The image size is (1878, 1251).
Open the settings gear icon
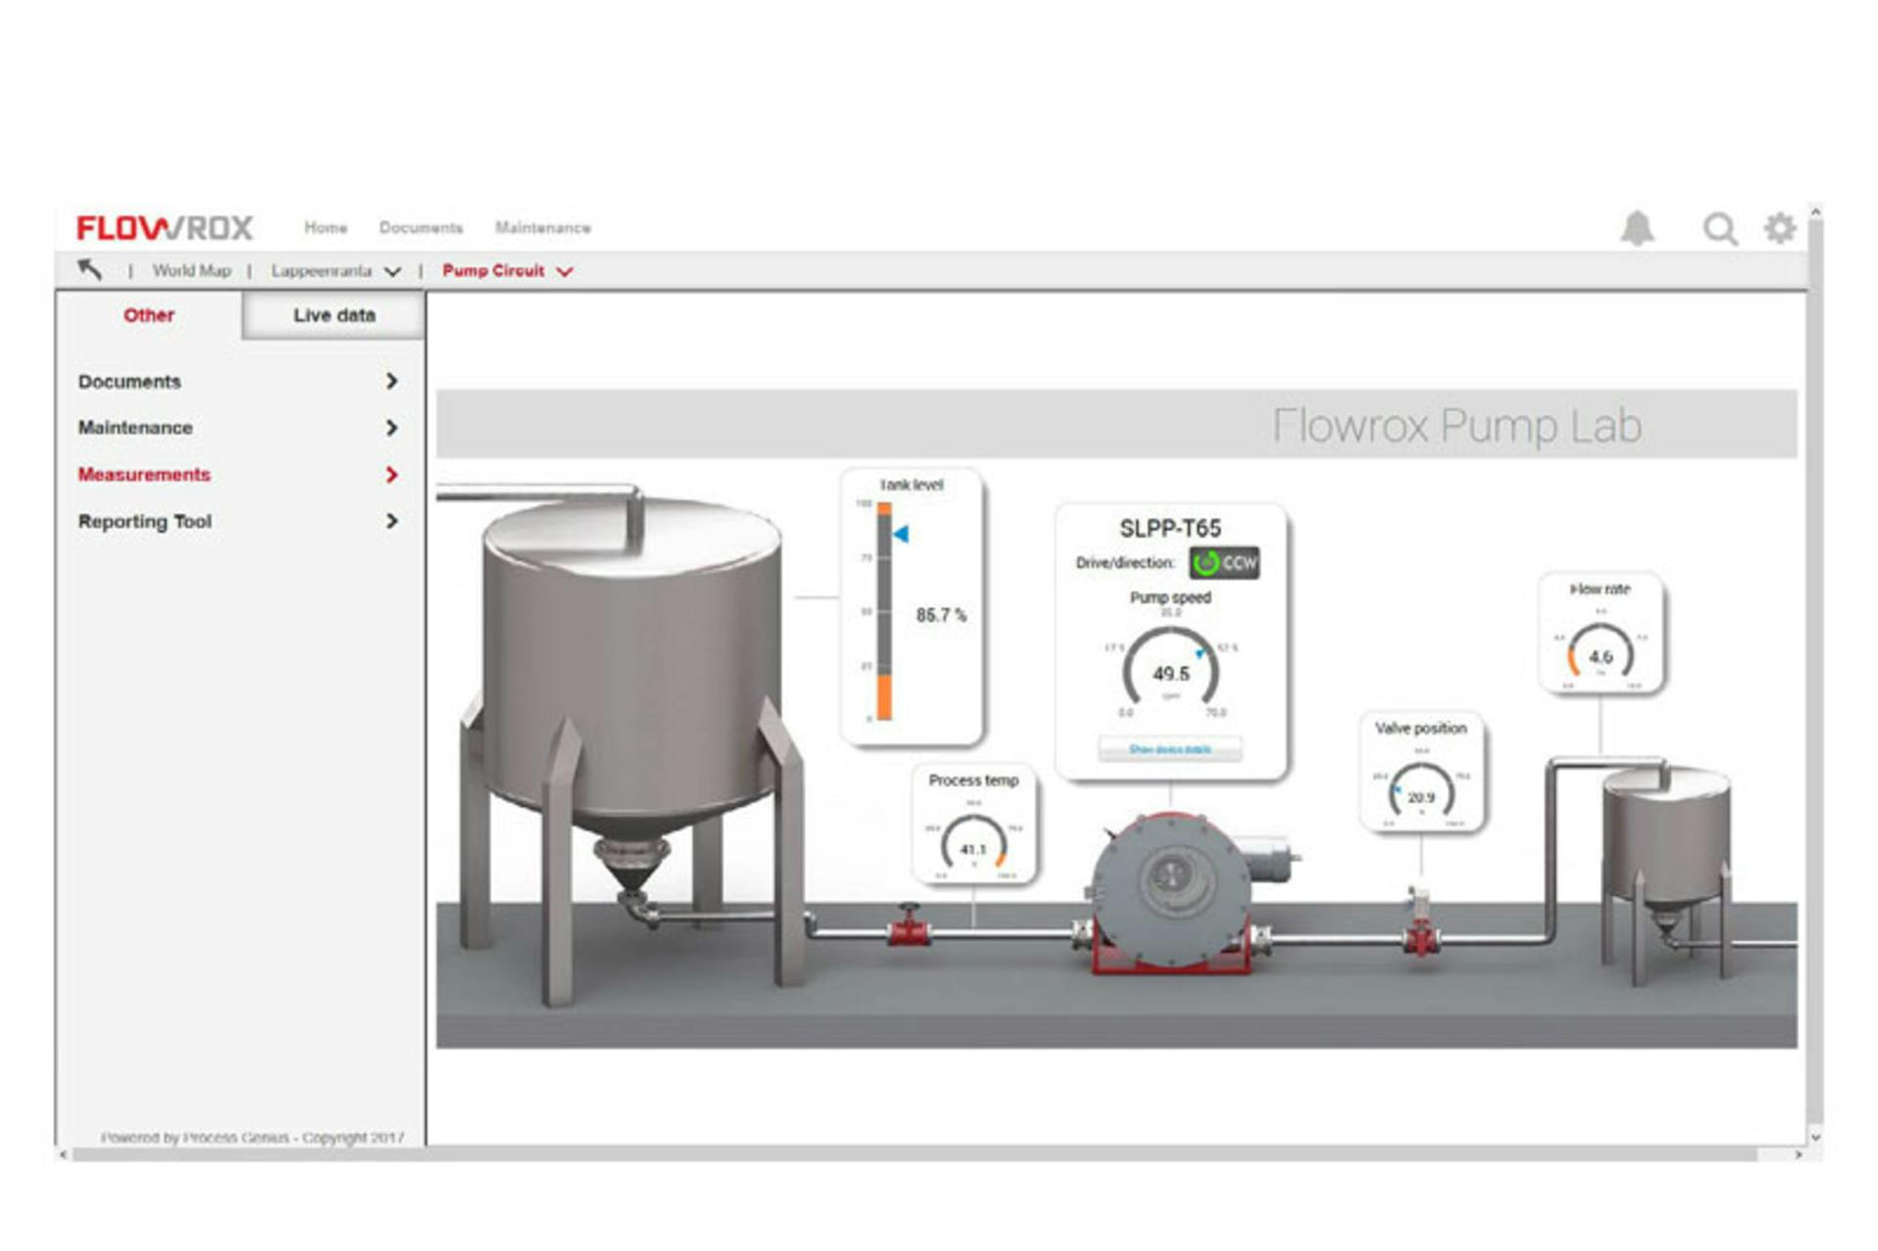1780,228
